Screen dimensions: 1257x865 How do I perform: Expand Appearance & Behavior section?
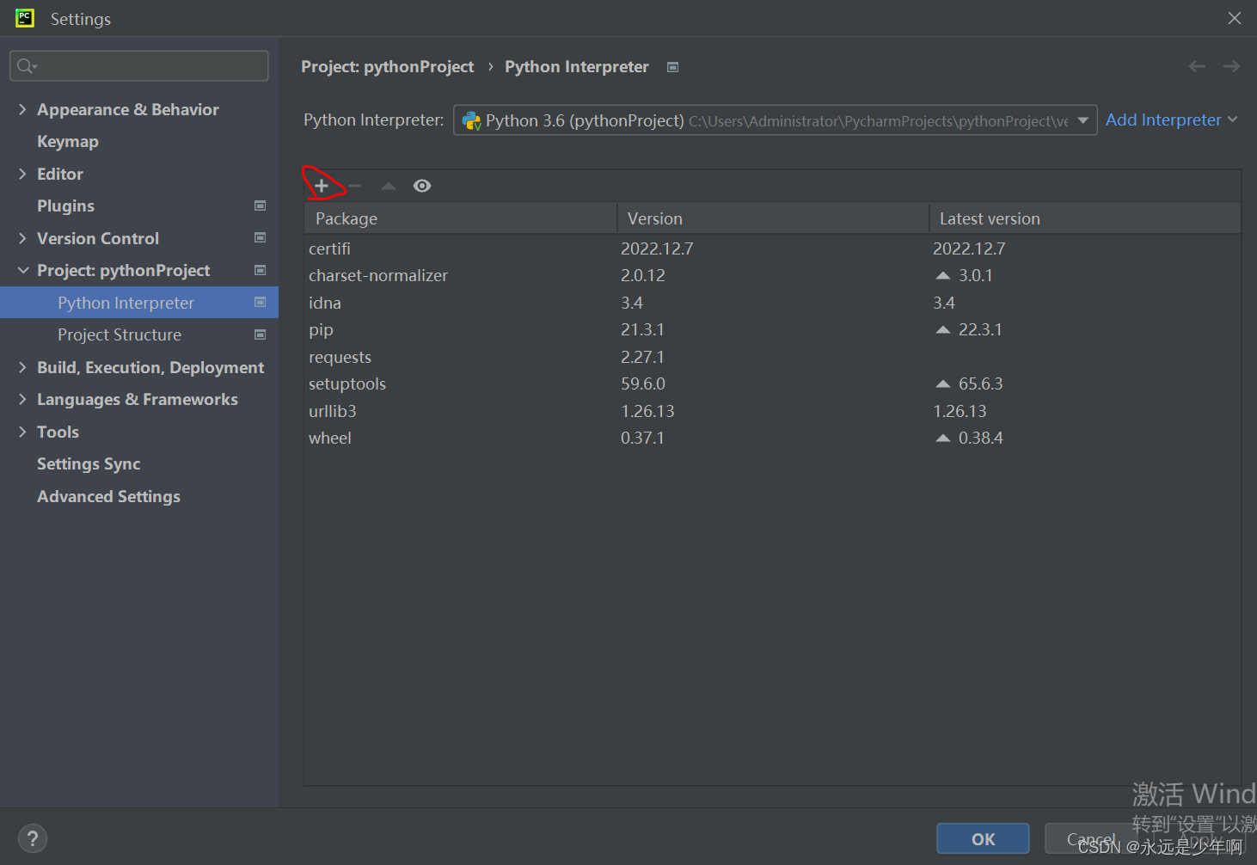22,109
